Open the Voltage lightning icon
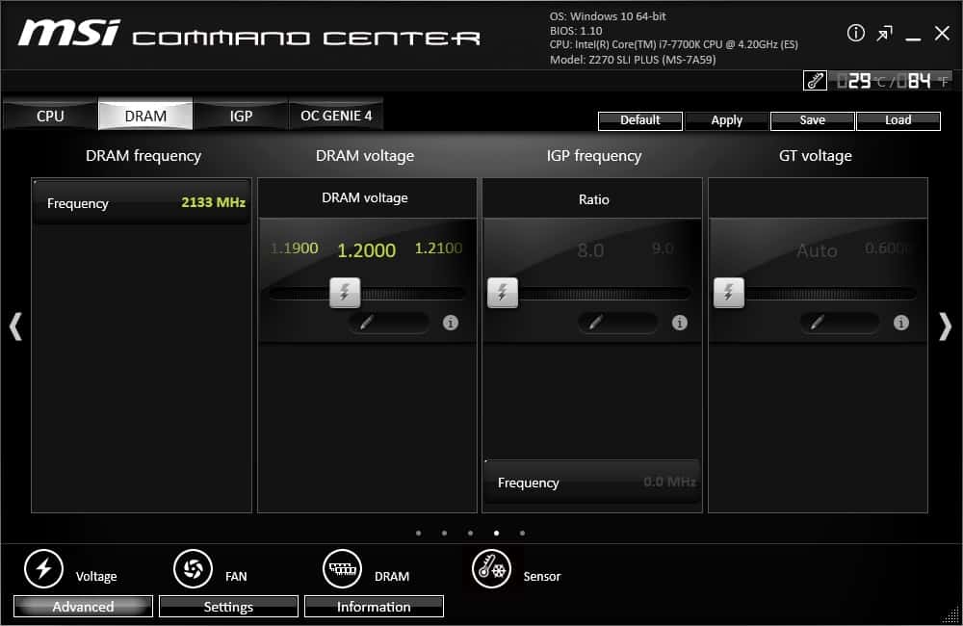Image resolution: width=963 pixels, height=626 pixels. click(43, 569)
